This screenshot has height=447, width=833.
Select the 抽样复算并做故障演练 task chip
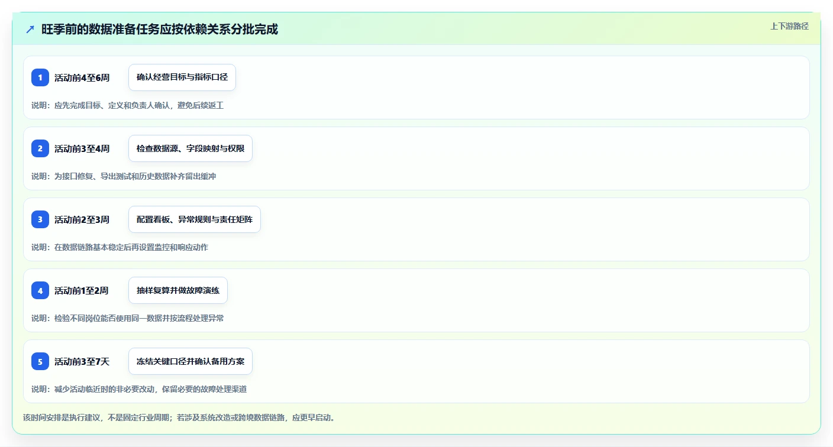(178, 290)
